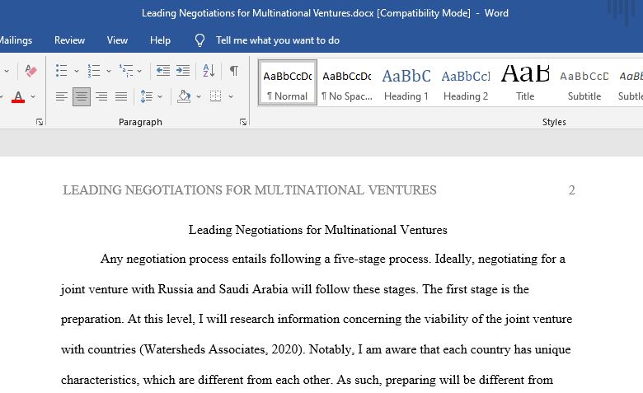Image resolution: width=643 pixels, height=393 pixels.
Task: Align text to the left
Action: (62, 96)
